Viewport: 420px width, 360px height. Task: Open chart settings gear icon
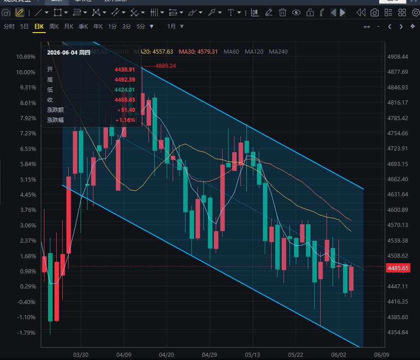(x=416, y=12)
